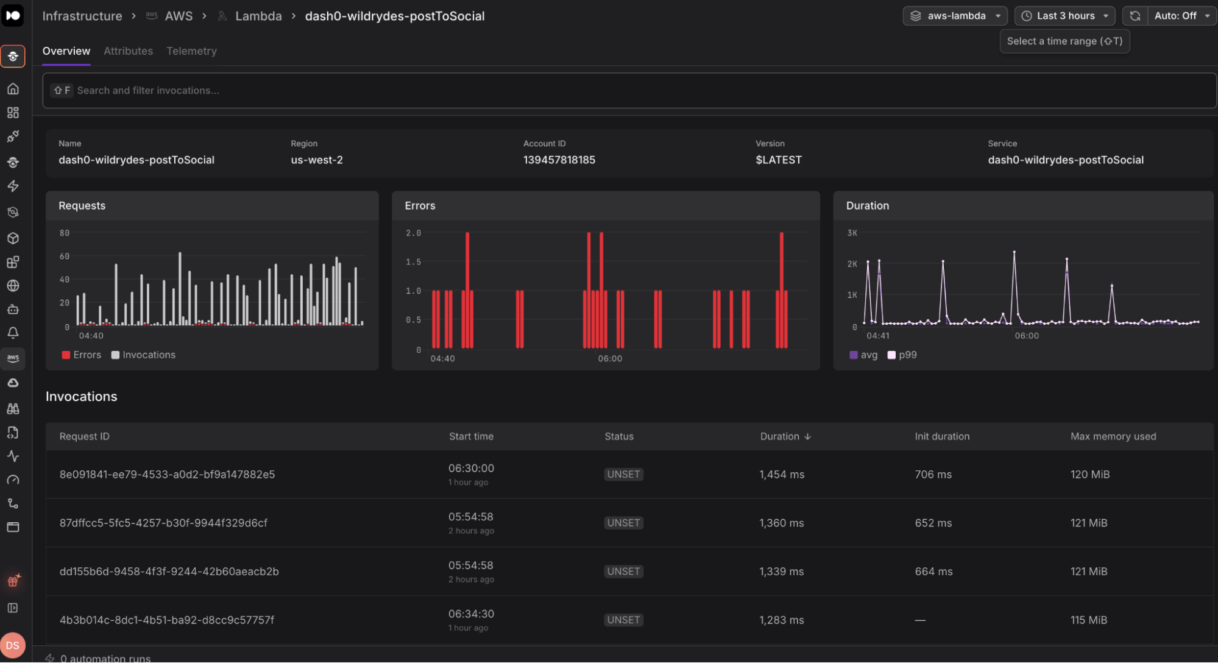Open the robot icon in sidebar
The height and width of the screenshot is (663, 1218).
click(x=13, y=310)
